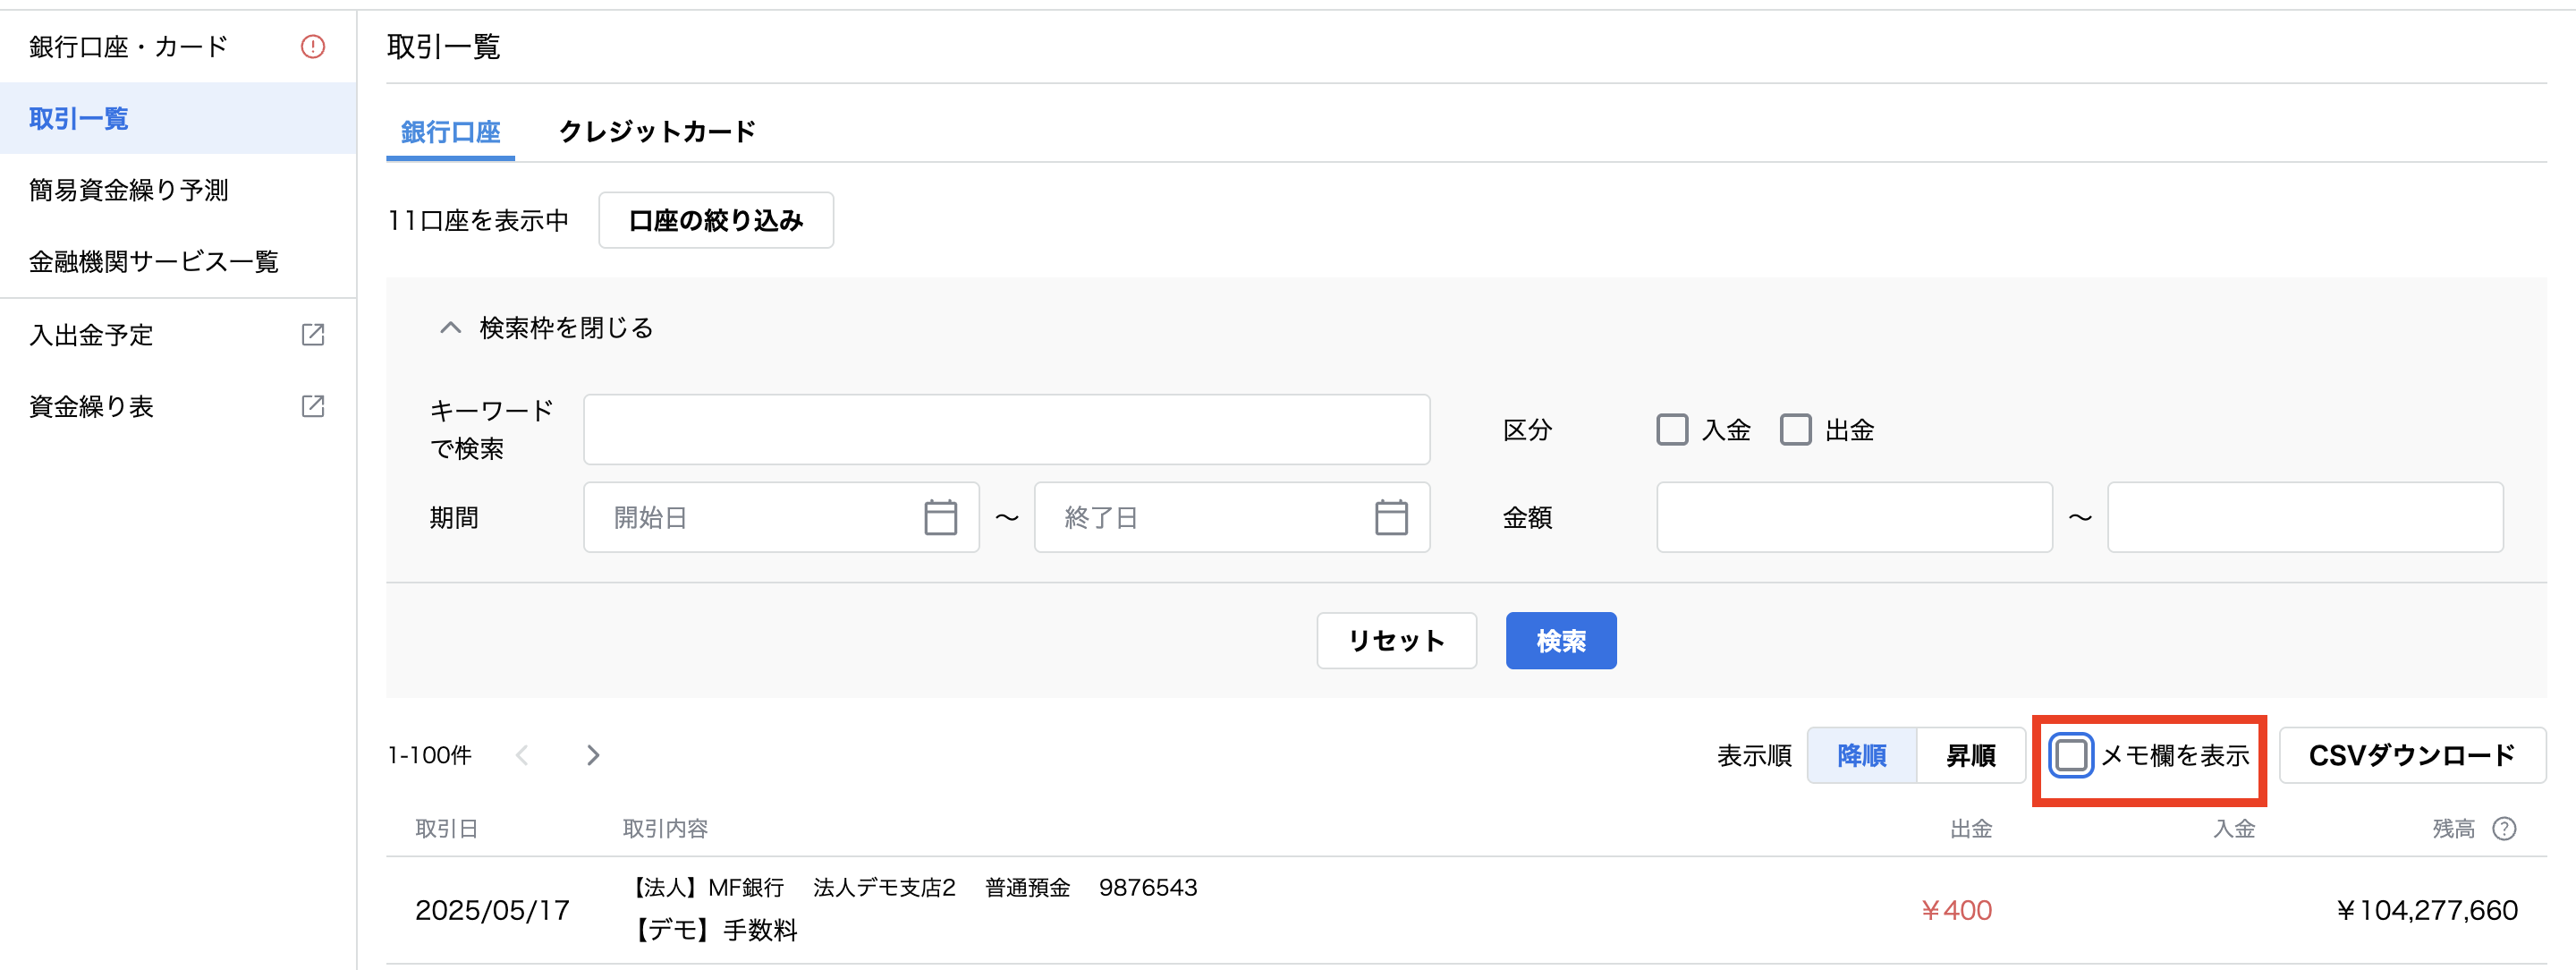
Task: Collapse search panel via chevron up icon
Action: coord(450,328)
